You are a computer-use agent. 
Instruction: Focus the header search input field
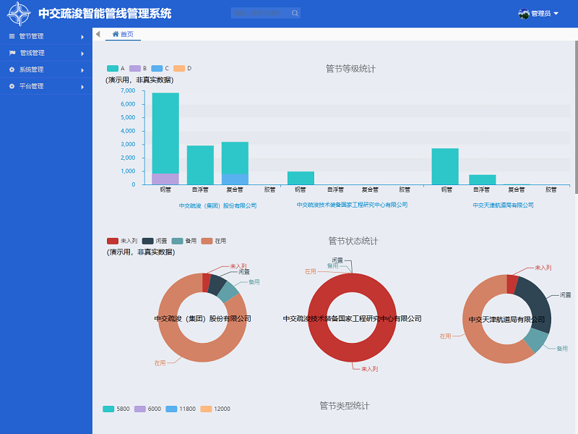(260, 13)
